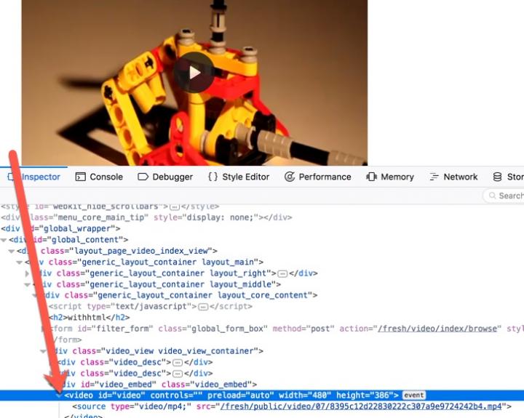Click the video id="video" selected row
This screenshot has height=418, width=524.
(x=262, y=395)
